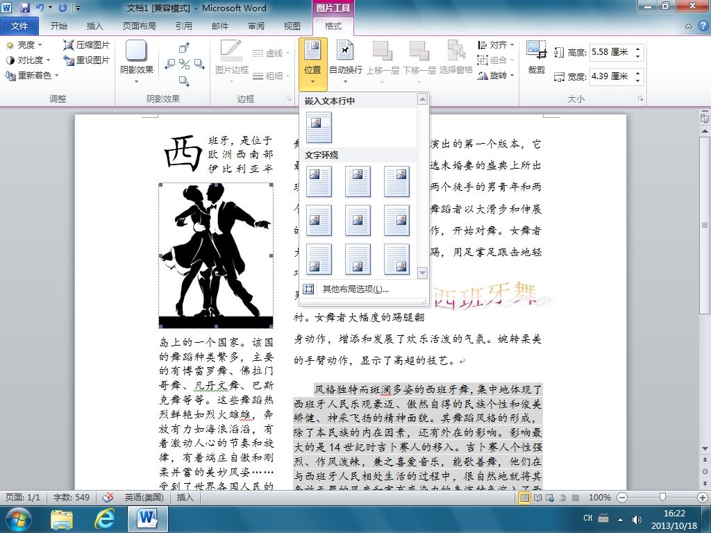This screenshot has height=533, width=711.
Task: Select the Crop (裁剪) tool
Action: [x=537, y=58]
